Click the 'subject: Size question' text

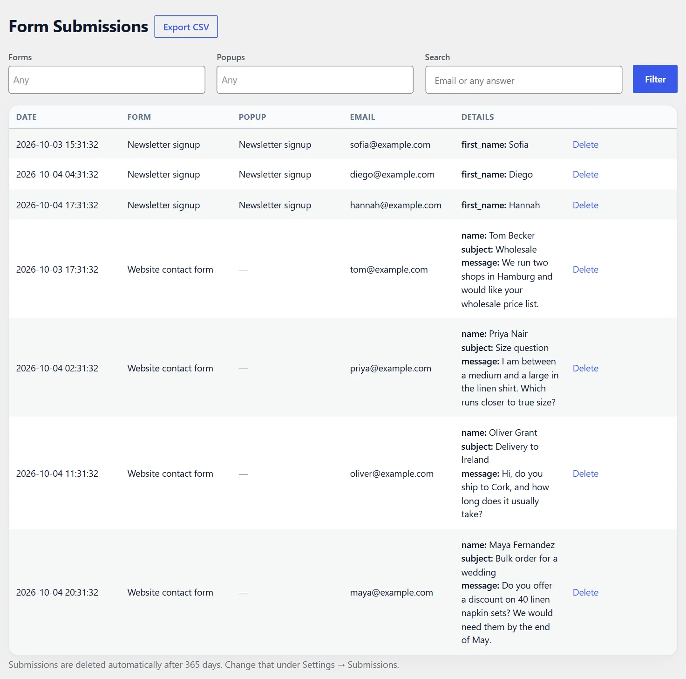(505, 348)
